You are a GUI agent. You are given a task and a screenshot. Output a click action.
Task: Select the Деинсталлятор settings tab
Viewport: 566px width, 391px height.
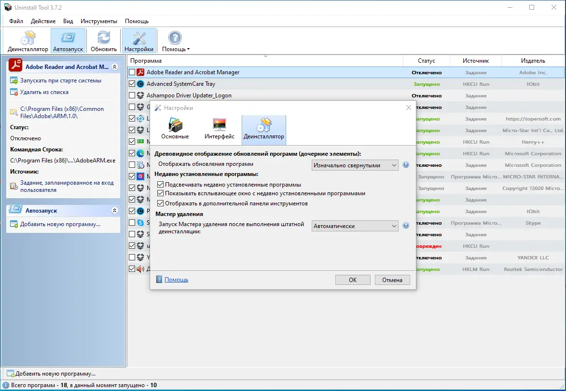[x=264, y=130]
